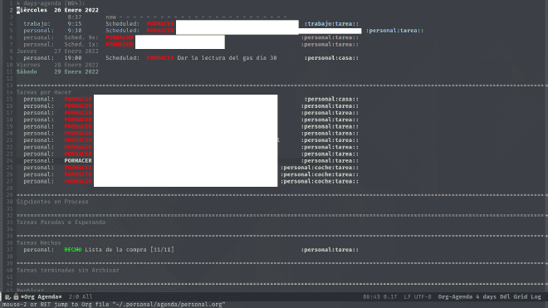The image size is (548, 308).
Task: Click the 'Sched. 9x:' label
Action: tap(81, 37)
